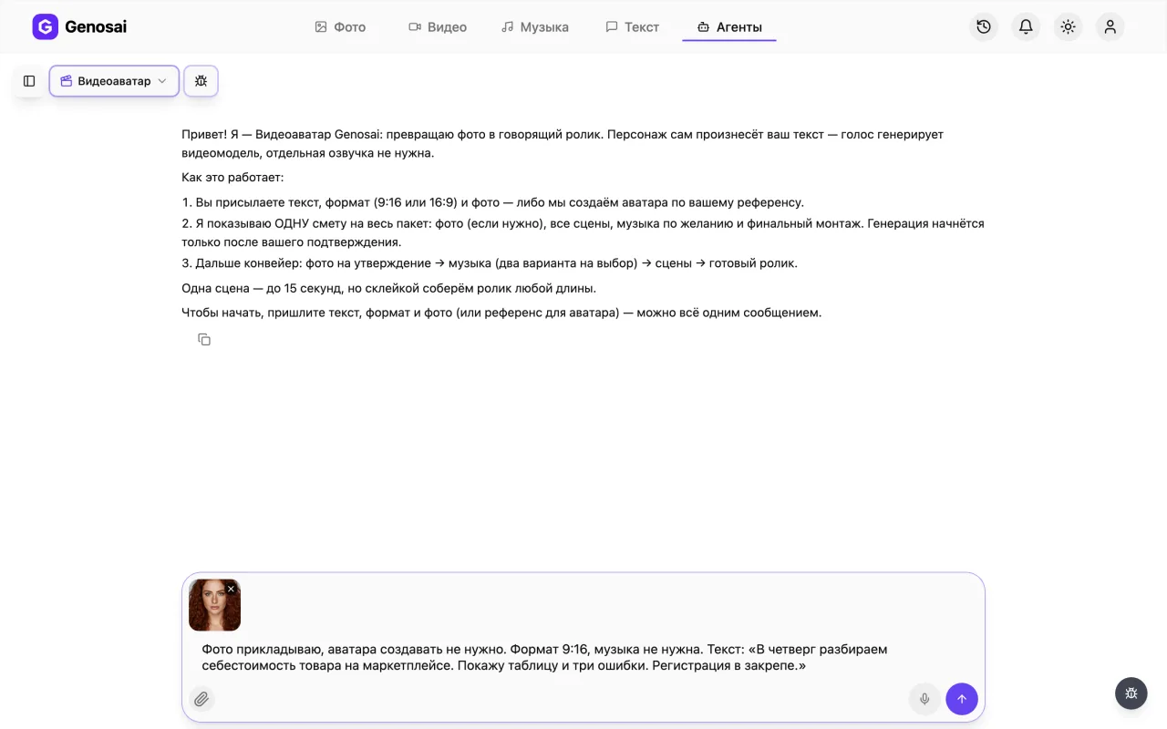Go to the Текст tab
The image size is (1167, 729).
(x=632, y=27)
